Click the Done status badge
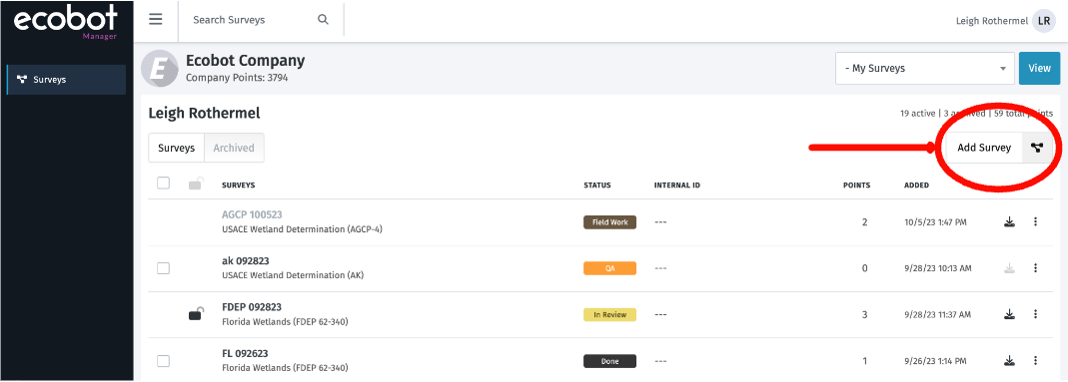This screenshot has width=1068, height=382. pos(609,361)
